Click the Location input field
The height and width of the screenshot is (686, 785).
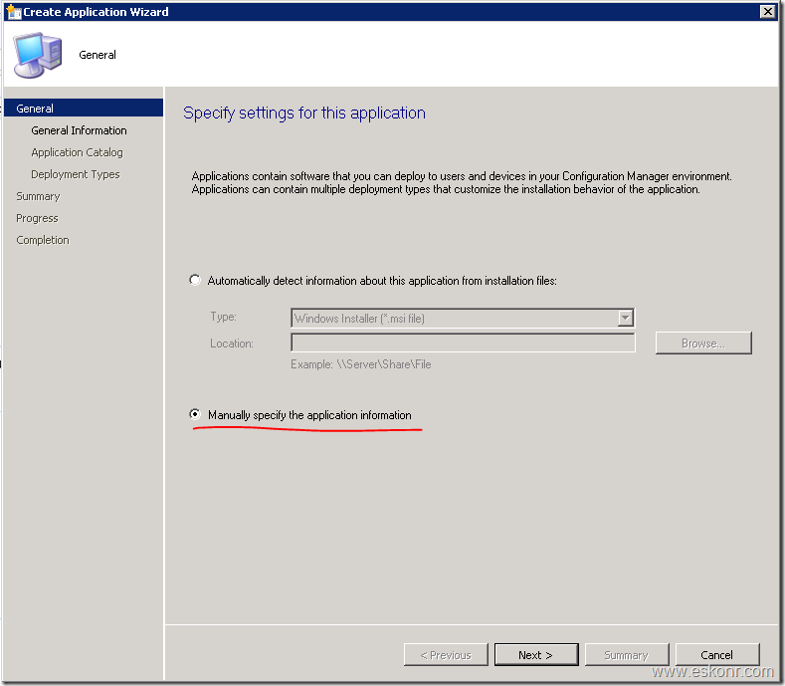[463, 343]
